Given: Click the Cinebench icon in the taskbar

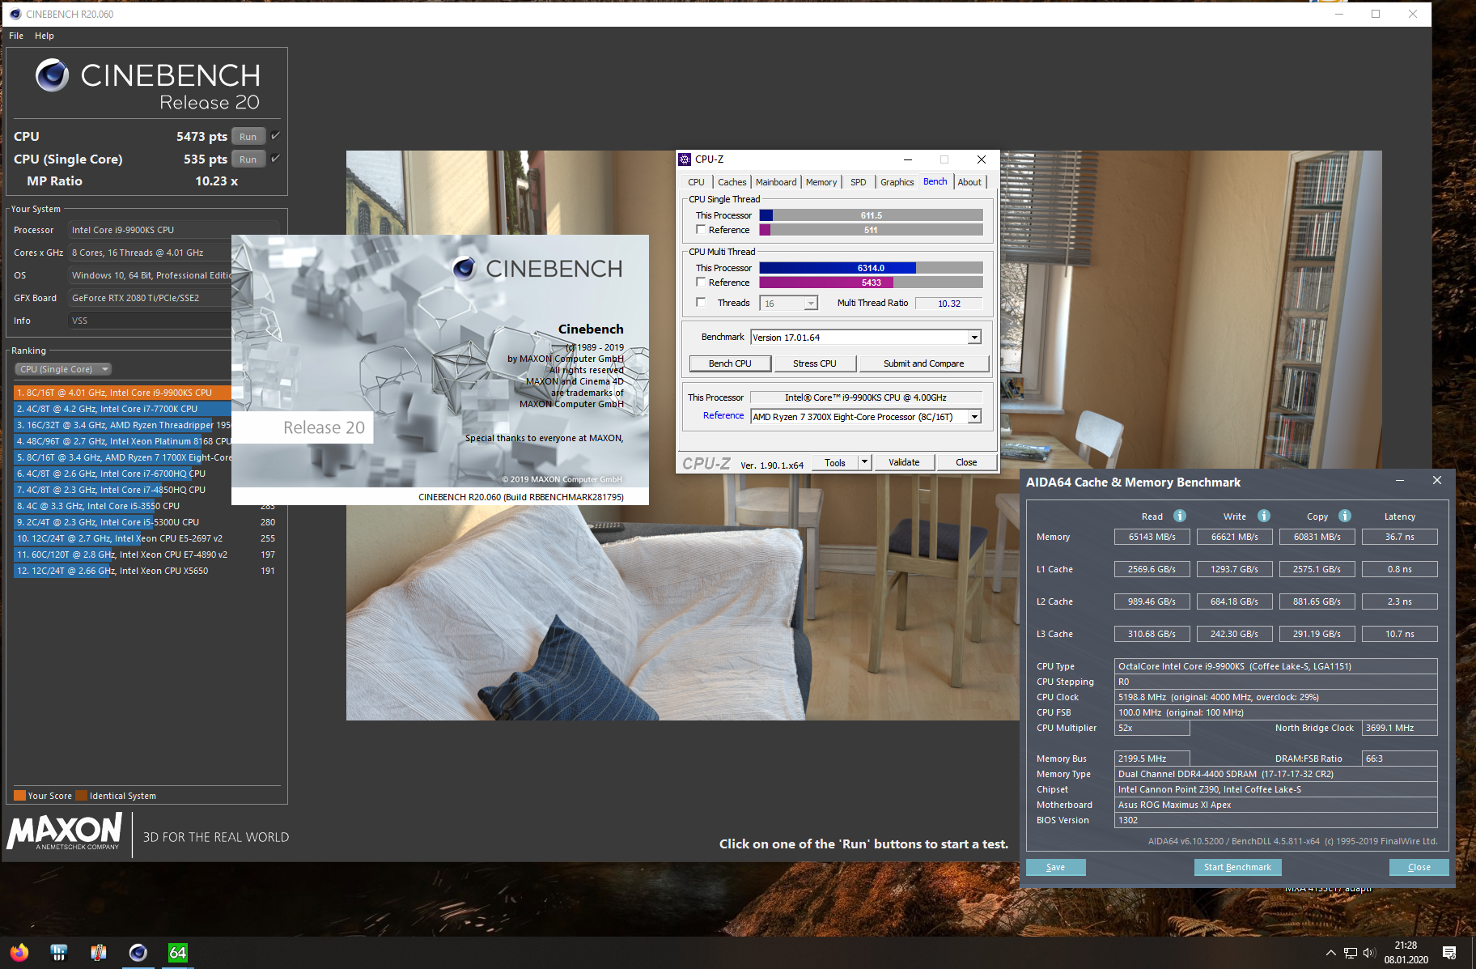Looking at the screenshot, I should tap(138, 953).
